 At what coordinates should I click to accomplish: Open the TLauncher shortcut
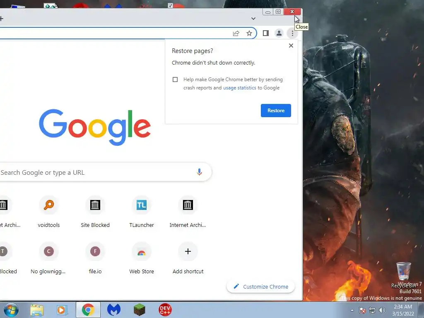coord(142,212)
